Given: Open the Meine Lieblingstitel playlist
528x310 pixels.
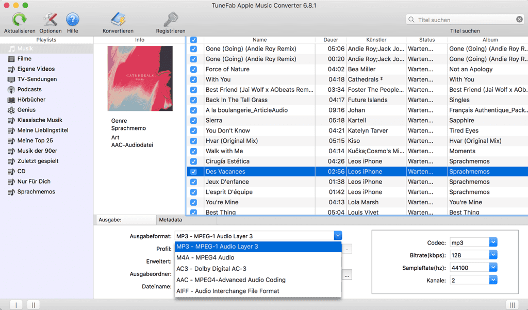Looking at the screenshot, I should tap(46, 130).
